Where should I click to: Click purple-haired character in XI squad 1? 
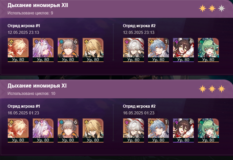[x=43, y=130]
